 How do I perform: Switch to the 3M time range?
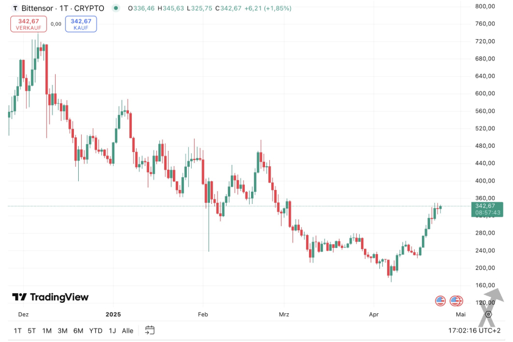pos(62,330)
